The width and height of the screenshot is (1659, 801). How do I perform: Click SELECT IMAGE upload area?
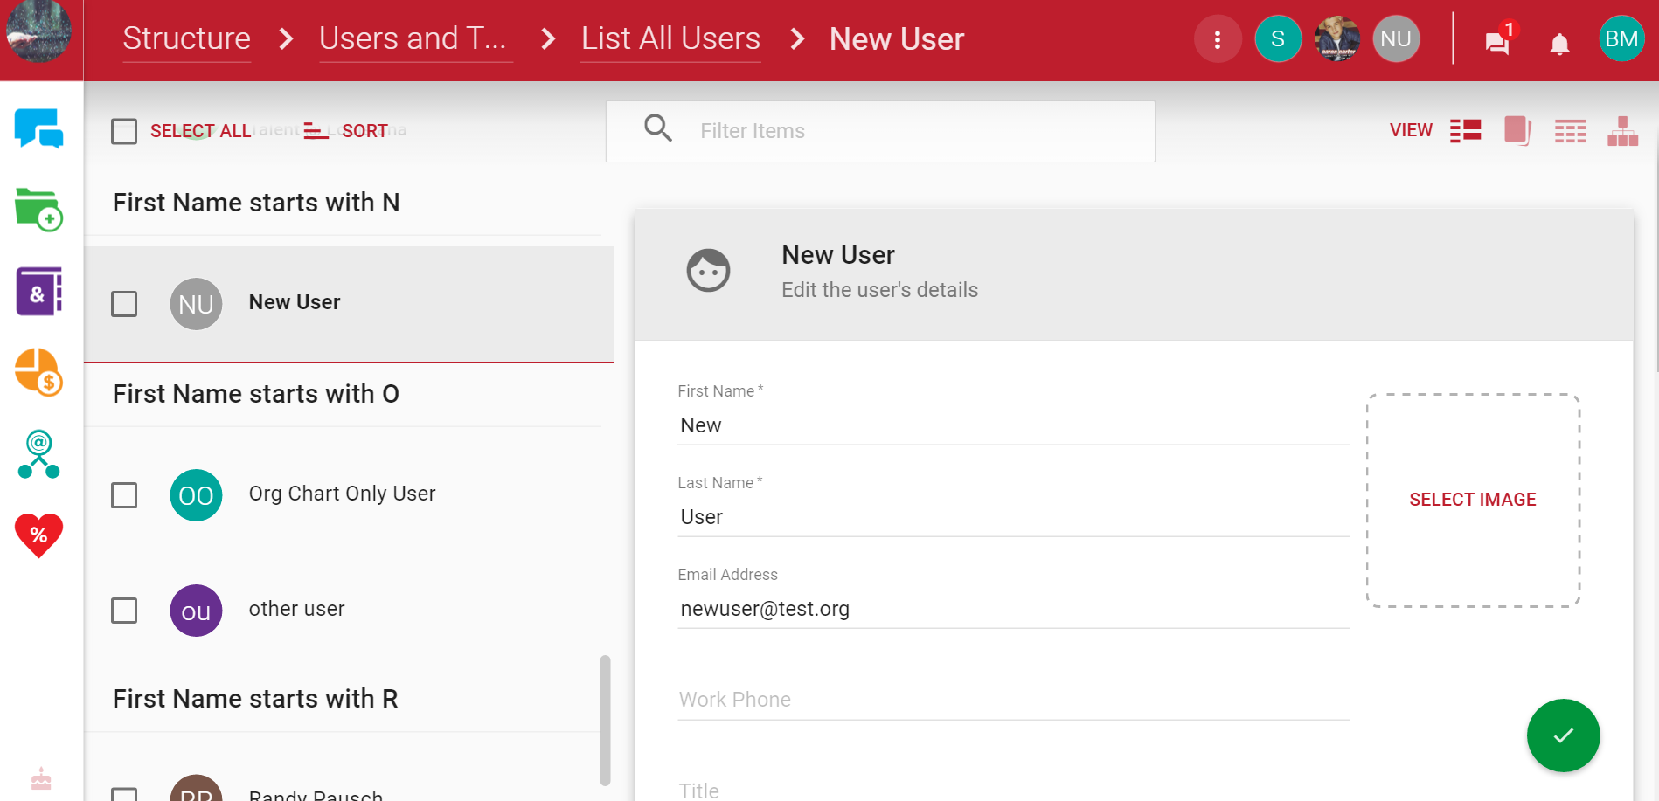[1473, 500]
